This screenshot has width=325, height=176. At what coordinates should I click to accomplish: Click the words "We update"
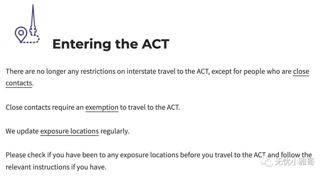[22, 131]
